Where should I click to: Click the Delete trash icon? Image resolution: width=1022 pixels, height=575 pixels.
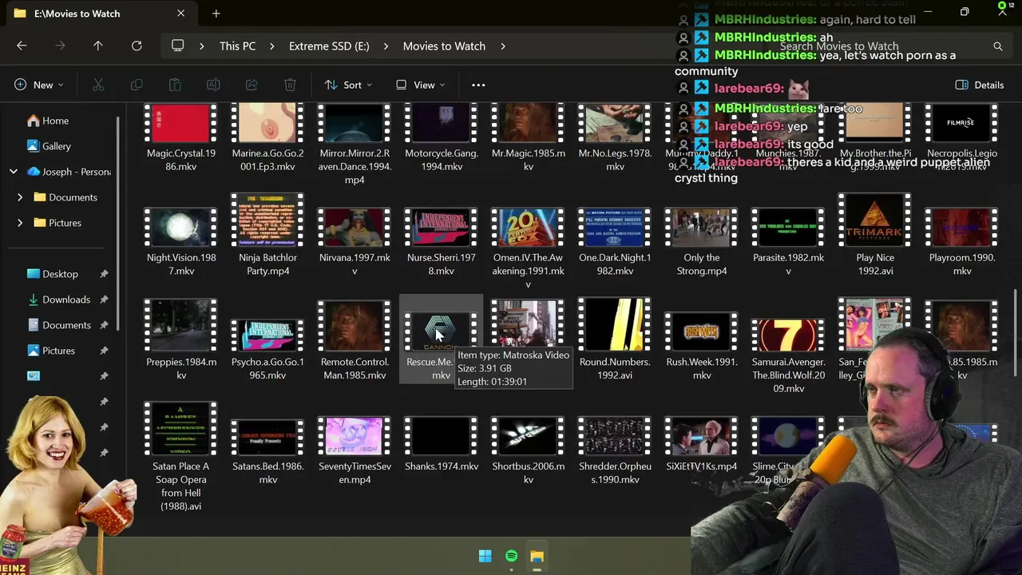point(290,85)
